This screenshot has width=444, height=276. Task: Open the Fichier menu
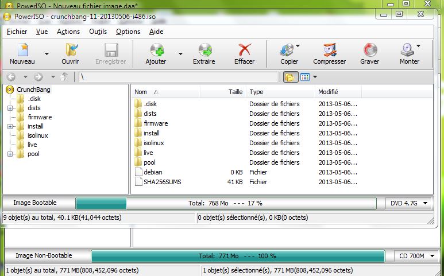[x=17, y=32]
